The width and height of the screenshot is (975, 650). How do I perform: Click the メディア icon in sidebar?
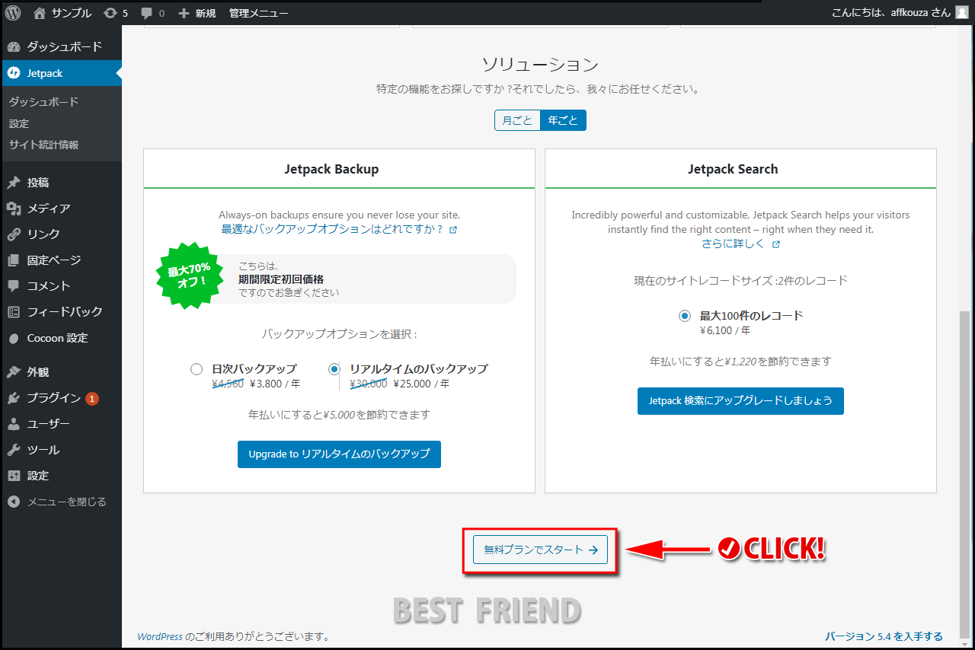(14, 209)
